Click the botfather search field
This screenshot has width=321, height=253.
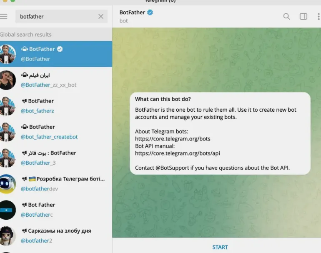point(61,16)
